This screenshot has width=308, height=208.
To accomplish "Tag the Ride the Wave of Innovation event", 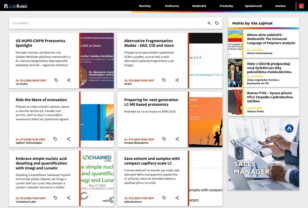I will (55, 139).
